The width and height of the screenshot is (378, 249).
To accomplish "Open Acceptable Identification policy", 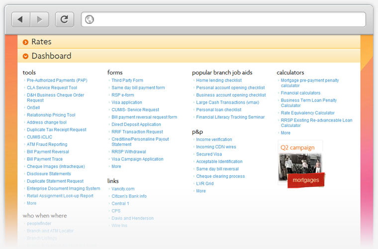I will pyautogui.click(x=219, y=162).
